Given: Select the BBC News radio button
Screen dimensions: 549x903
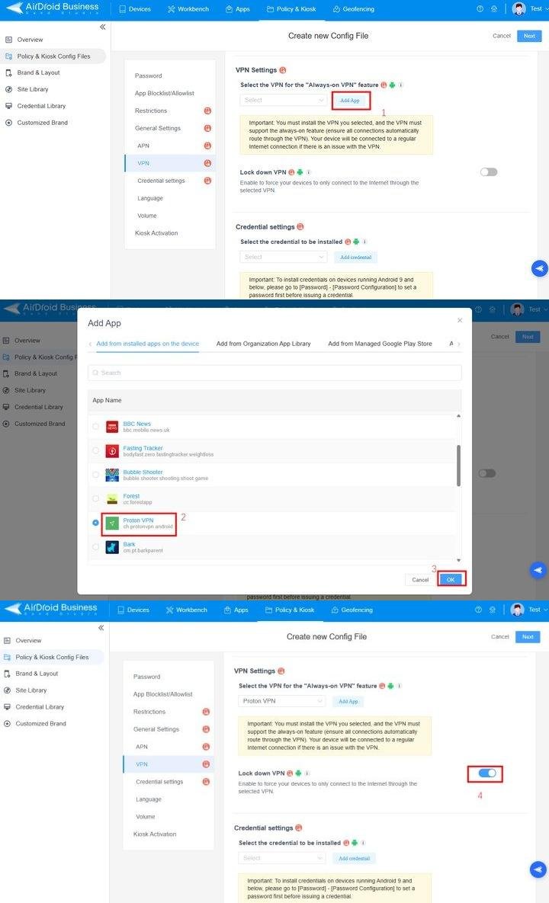Looking at the screenshot, I should tap(95, 427).
